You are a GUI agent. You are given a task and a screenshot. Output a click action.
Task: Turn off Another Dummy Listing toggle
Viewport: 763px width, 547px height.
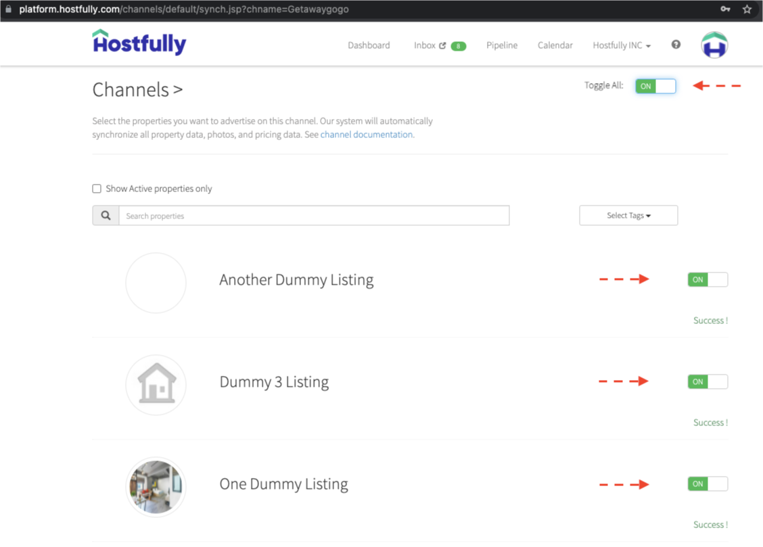coord(708,279)
